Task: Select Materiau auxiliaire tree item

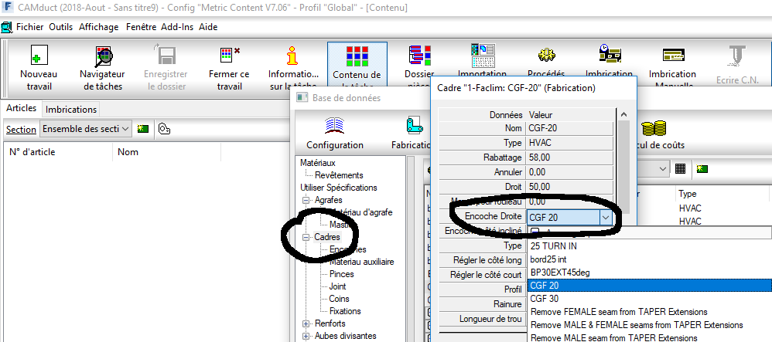Action: point(361,262)
